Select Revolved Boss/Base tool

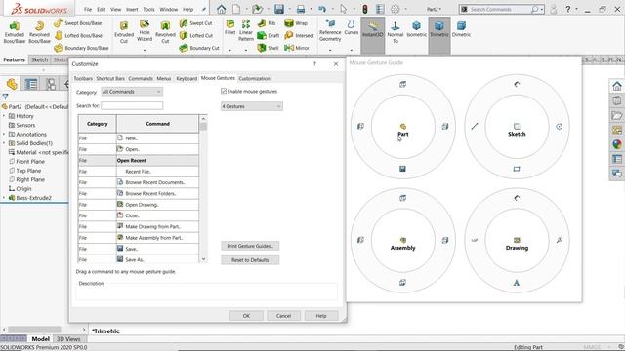coord(39,32)
